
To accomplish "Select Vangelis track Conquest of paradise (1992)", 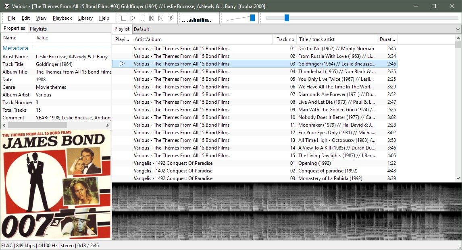I will click(254, 171).
